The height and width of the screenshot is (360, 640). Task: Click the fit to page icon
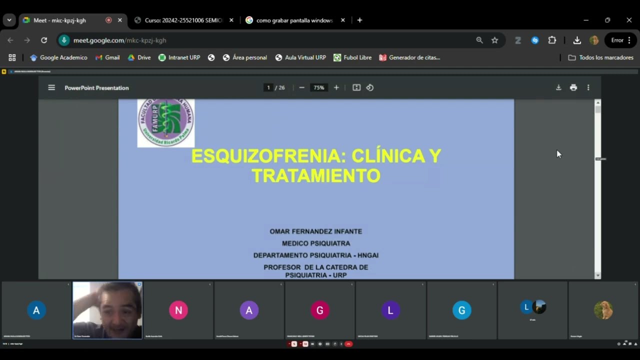pyautogui.click(x=356, y=87)
